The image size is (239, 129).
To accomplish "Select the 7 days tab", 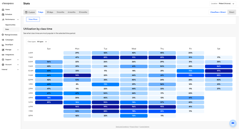I will [x=41, y=12].
